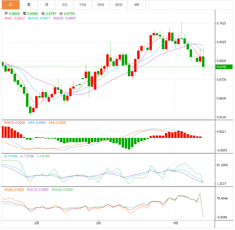Open the 60分 interval tab
The height and width of the screenshot is (230, 235).
[x=119, y=5]
